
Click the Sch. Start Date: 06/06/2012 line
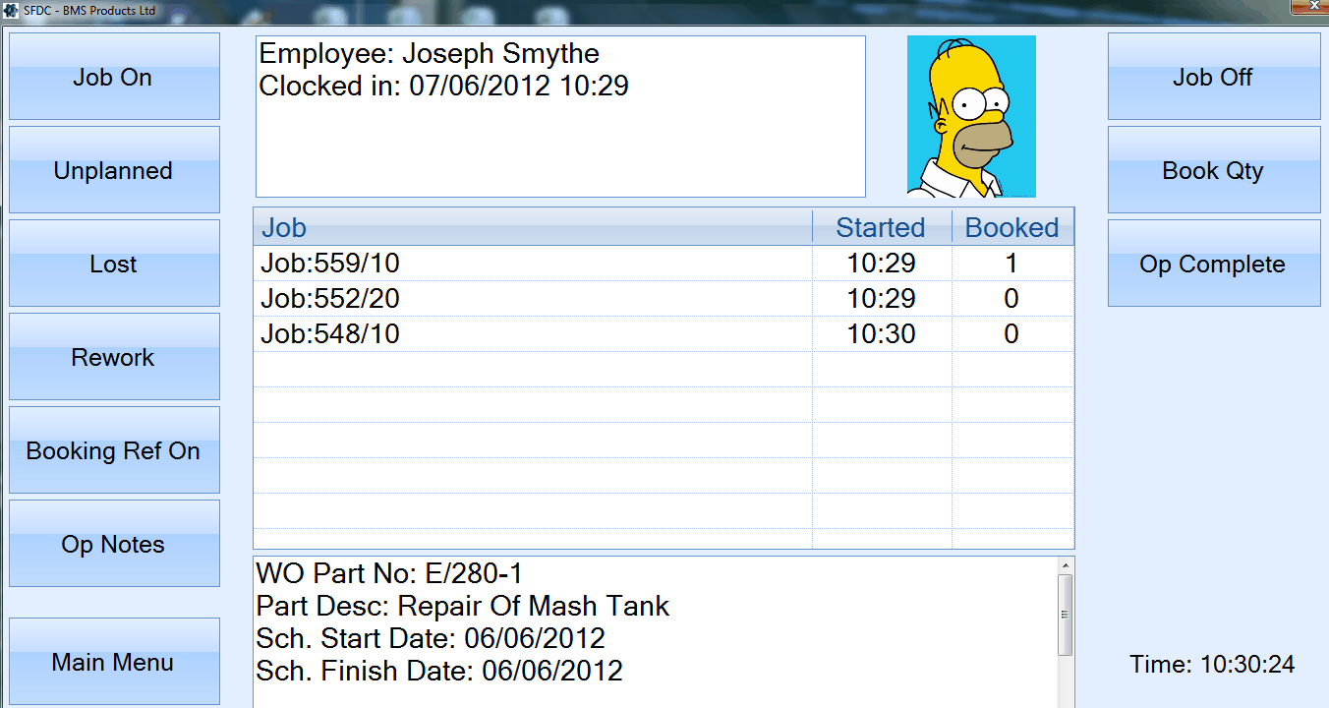pyautogui.click(x=431, y=638)
